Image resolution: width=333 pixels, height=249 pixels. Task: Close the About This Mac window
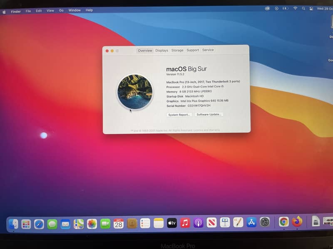[107, 51]
